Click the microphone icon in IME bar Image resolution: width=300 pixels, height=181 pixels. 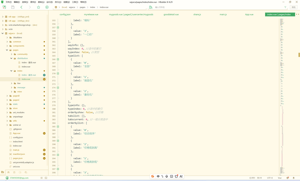tap(166, 176)
